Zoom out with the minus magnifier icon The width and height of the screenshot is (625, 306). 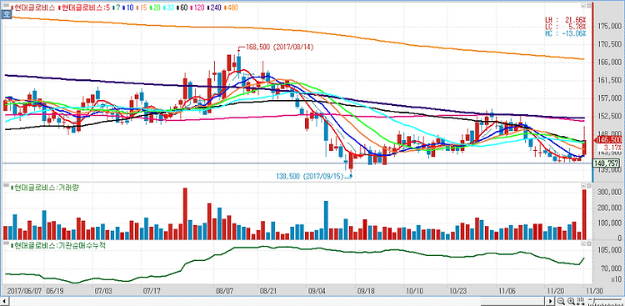click(x=561, y=301)
